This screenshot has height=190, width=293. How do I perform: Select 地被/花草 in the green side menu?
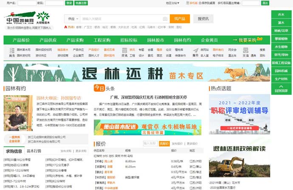coord(281,31)
